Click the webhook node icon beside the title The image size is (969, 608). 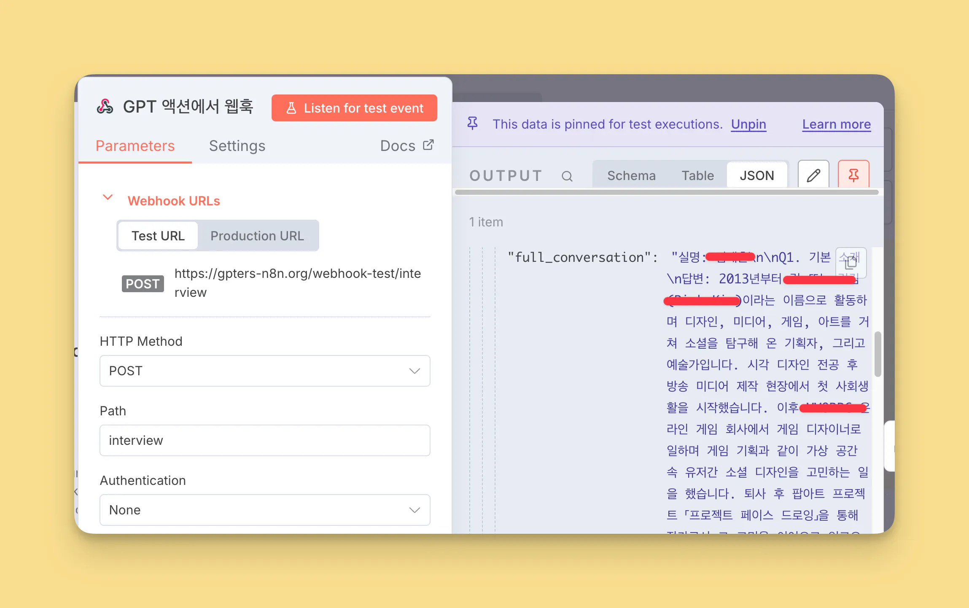(x=105, y=107)
